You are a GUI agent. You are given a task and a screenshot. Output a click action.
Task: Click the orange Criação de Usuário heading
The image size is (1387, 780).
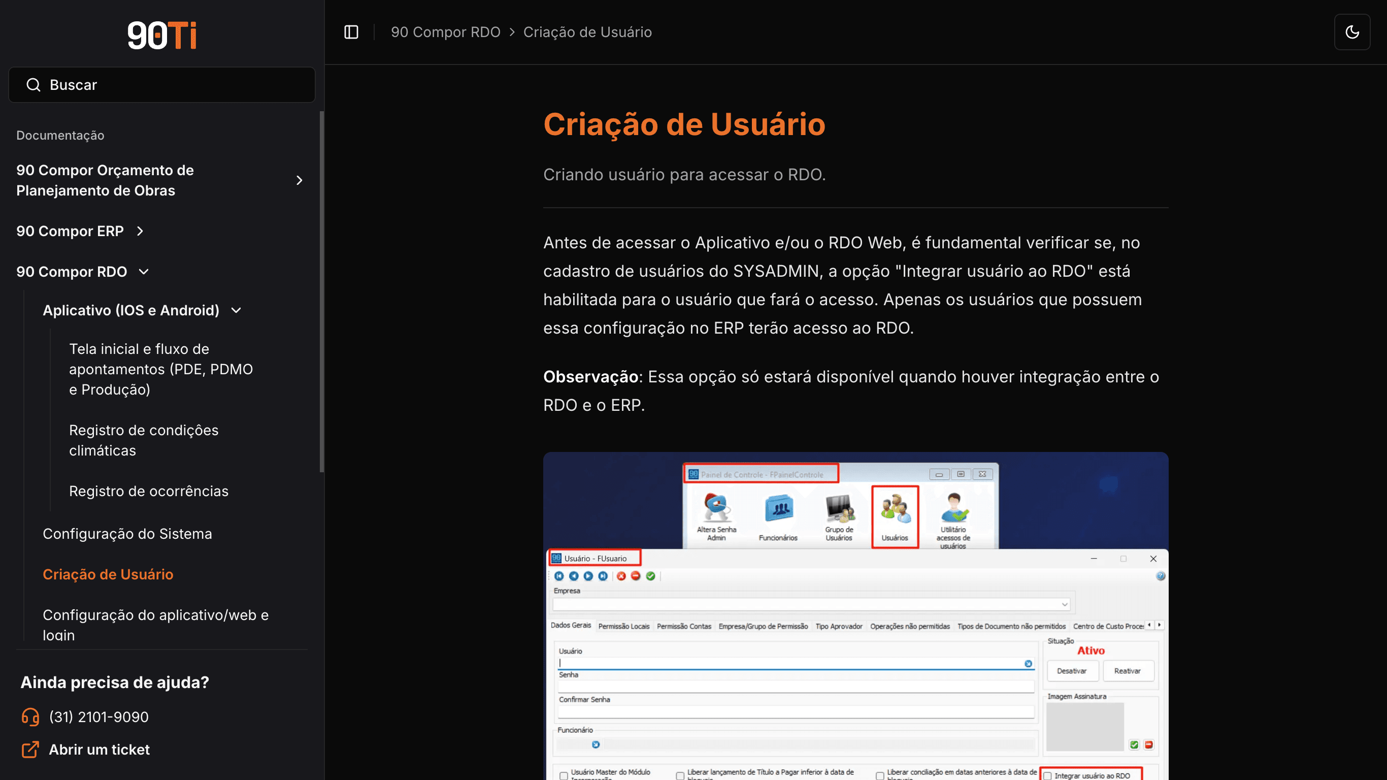(x=684, y=124)
